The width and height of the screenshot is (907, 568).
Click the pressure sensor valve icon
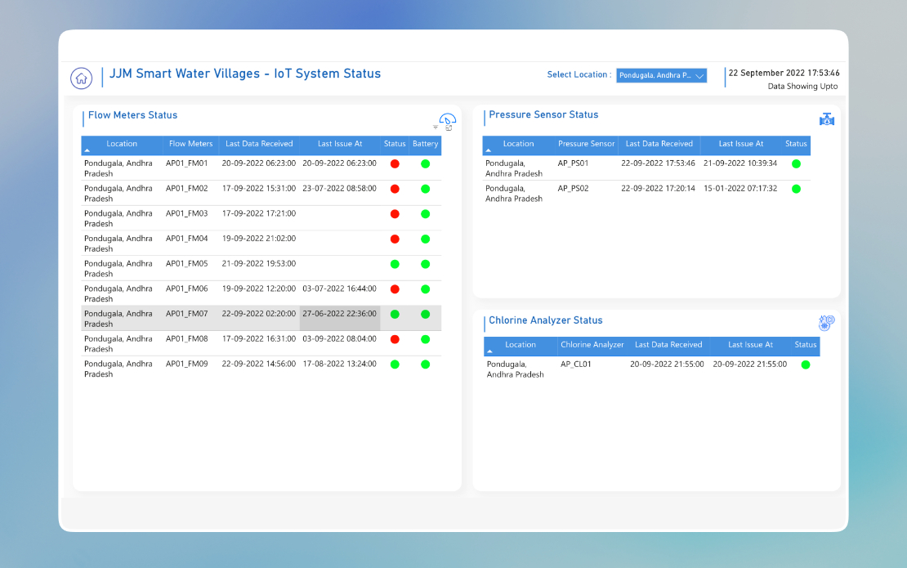tap(827, 119)
